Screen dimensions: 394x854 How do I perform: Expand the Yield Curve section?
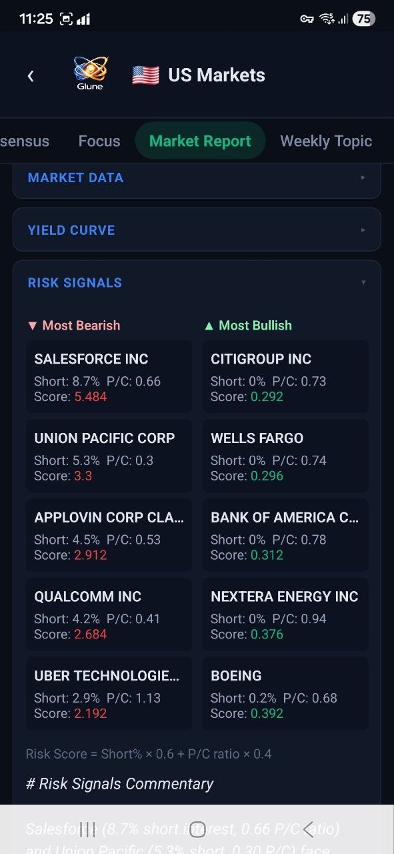197,230
